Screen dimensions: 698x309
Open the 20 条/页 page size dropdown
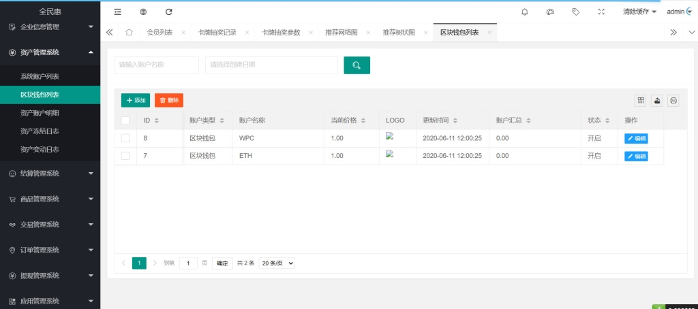click(277, 263)
